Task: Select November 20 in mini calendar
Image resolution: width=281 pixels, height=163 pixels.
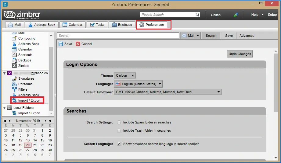Action: coord(28,145)
